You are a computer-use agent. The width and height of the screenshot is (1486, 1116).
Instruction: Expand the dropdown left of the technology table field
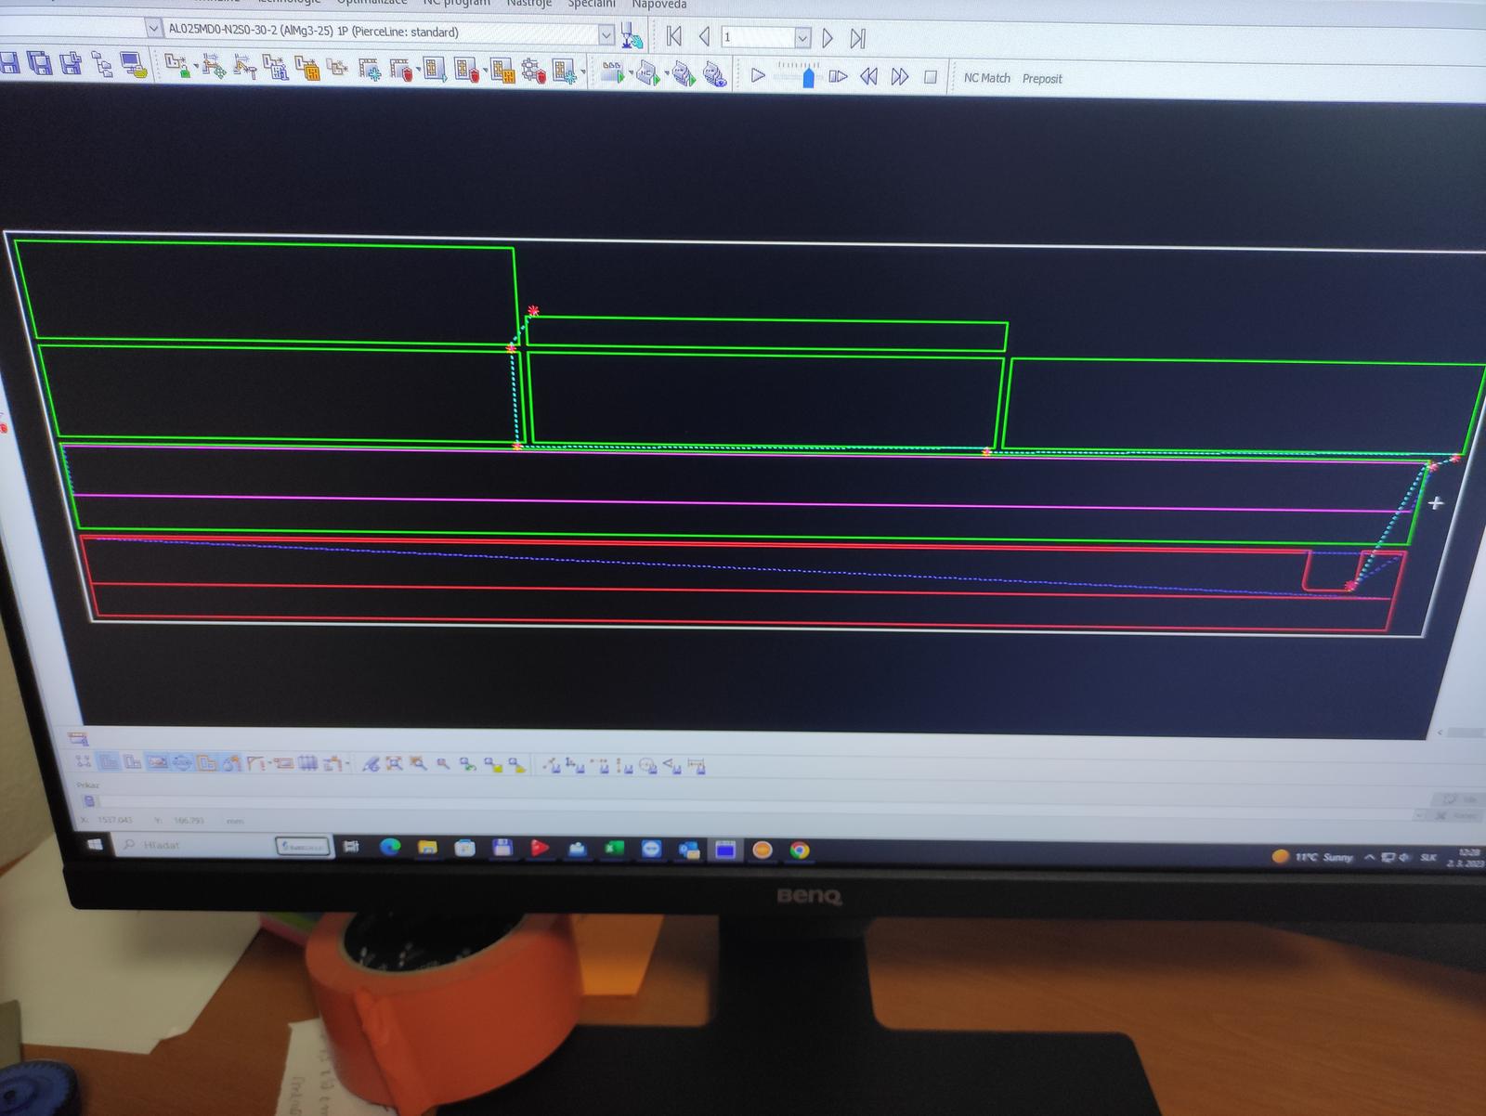(x=153, y=29)
